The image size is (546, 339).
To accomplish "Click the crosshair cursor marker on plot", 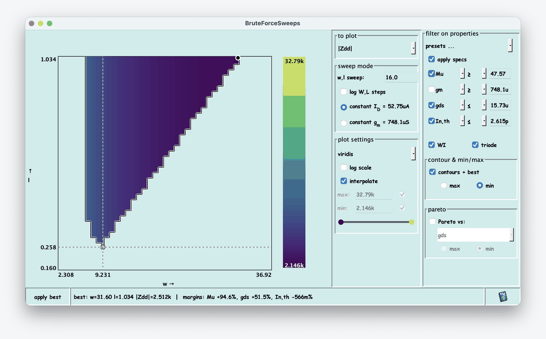I will pos(102,247).
